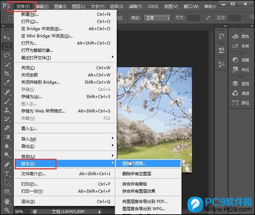This screenshot has height=215, width=255.
Task: Open the Color panel (颜色)
Action: [x=241, y=36]
